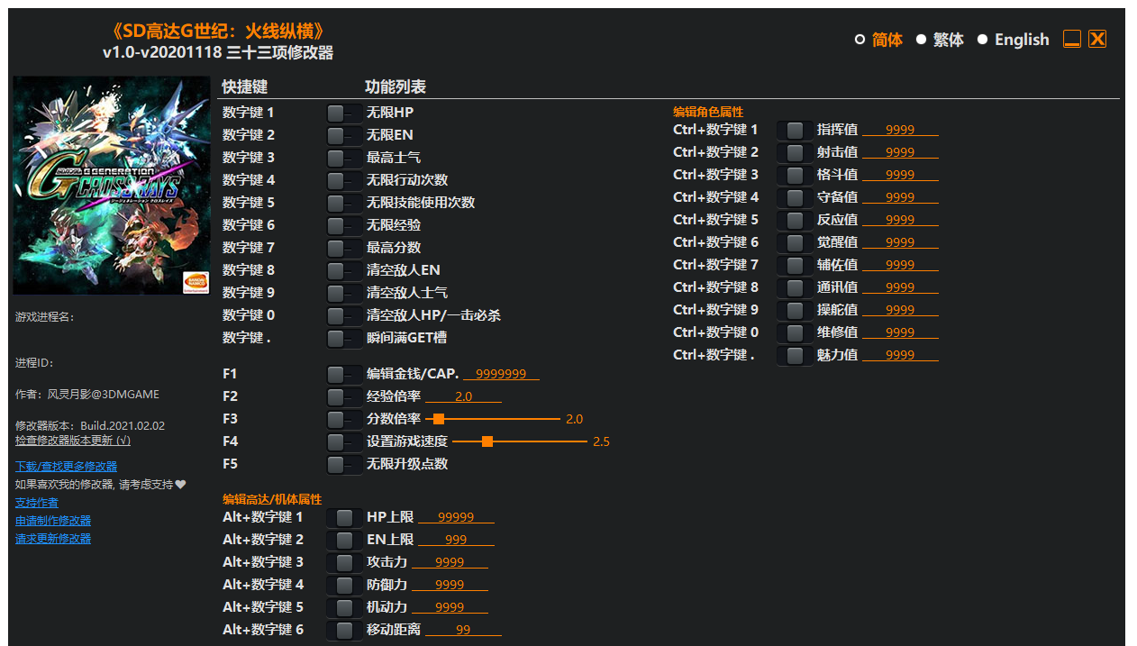Select 繁体 language option
This screenshot has height=646, width=1137.
pos(940,40)
